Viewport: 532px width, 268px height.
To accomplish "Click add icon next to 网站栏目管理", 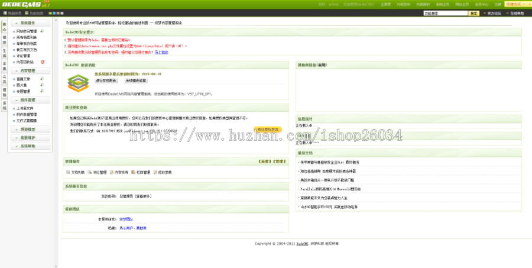I will point(42,31).
